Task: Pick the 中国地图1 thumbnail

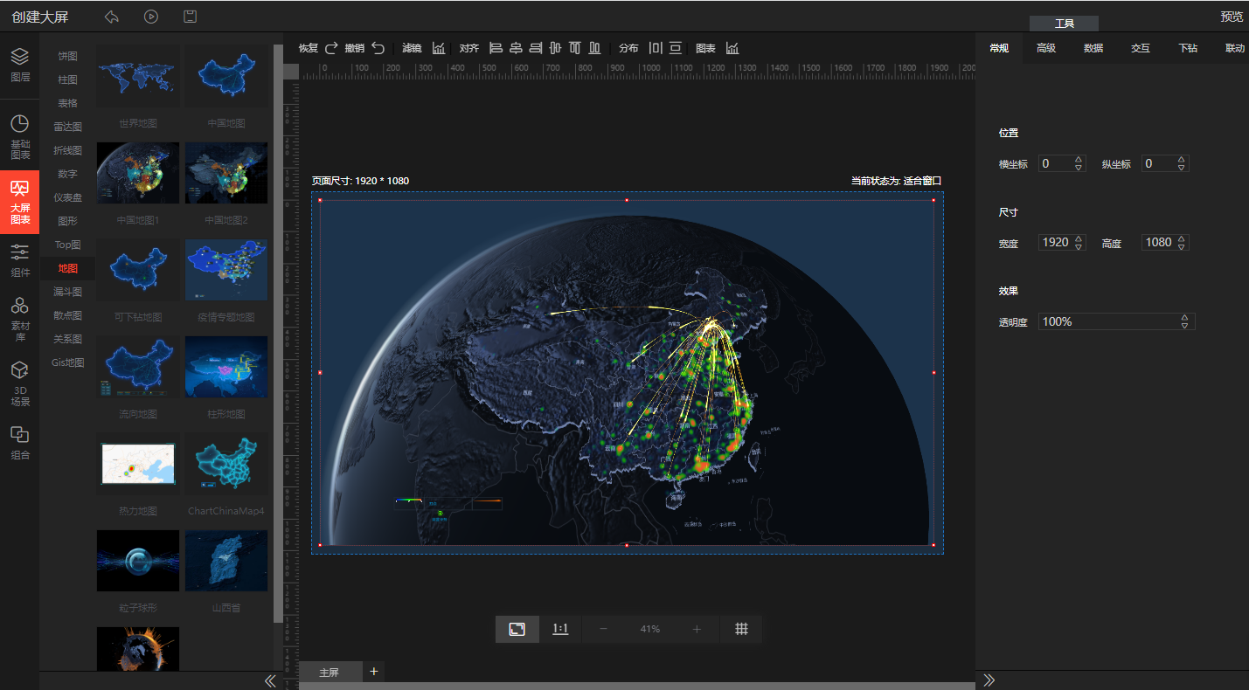Action: pos(138,173)
